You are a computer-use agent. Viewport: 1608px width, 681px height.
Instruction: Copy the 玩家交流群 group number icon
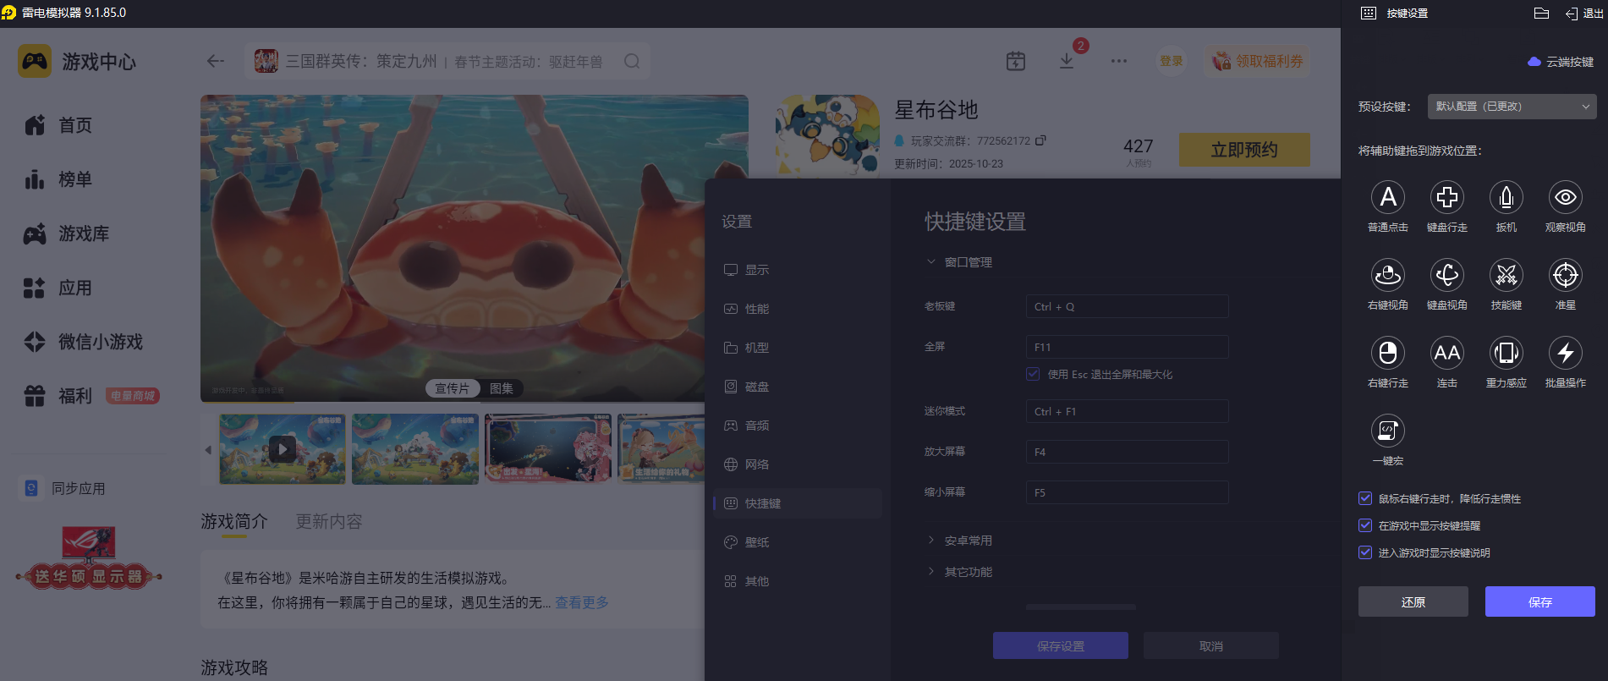[x=1040, y=140]
